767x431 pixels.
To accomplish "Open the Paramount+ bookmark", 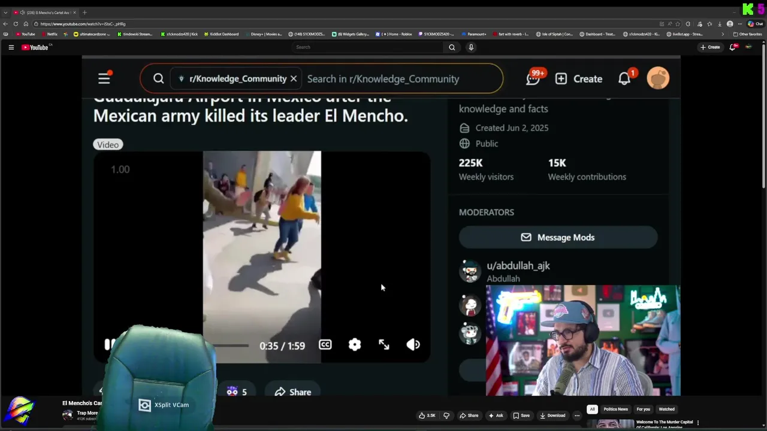I will (474, 34).
